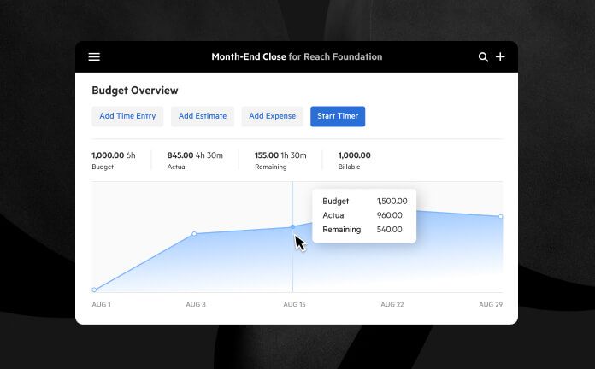Click the chart data point above AUG 1

click(94, 290)
